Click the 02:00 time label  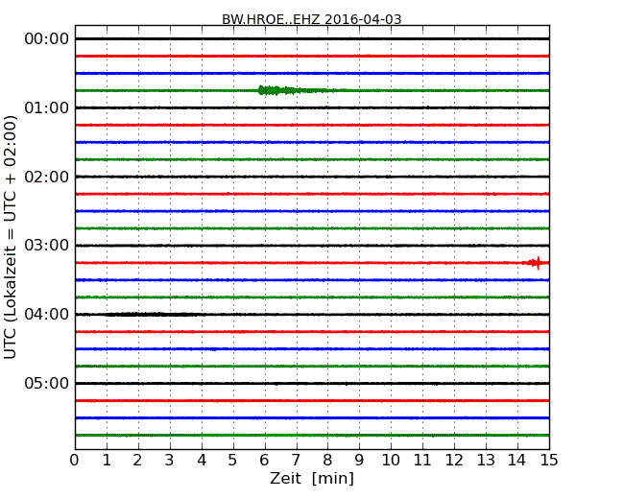(x=47, y=177)
